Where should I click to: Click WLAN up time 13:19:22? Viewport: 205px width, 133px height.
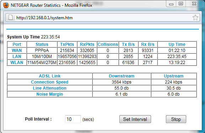(x=177, y=63)
